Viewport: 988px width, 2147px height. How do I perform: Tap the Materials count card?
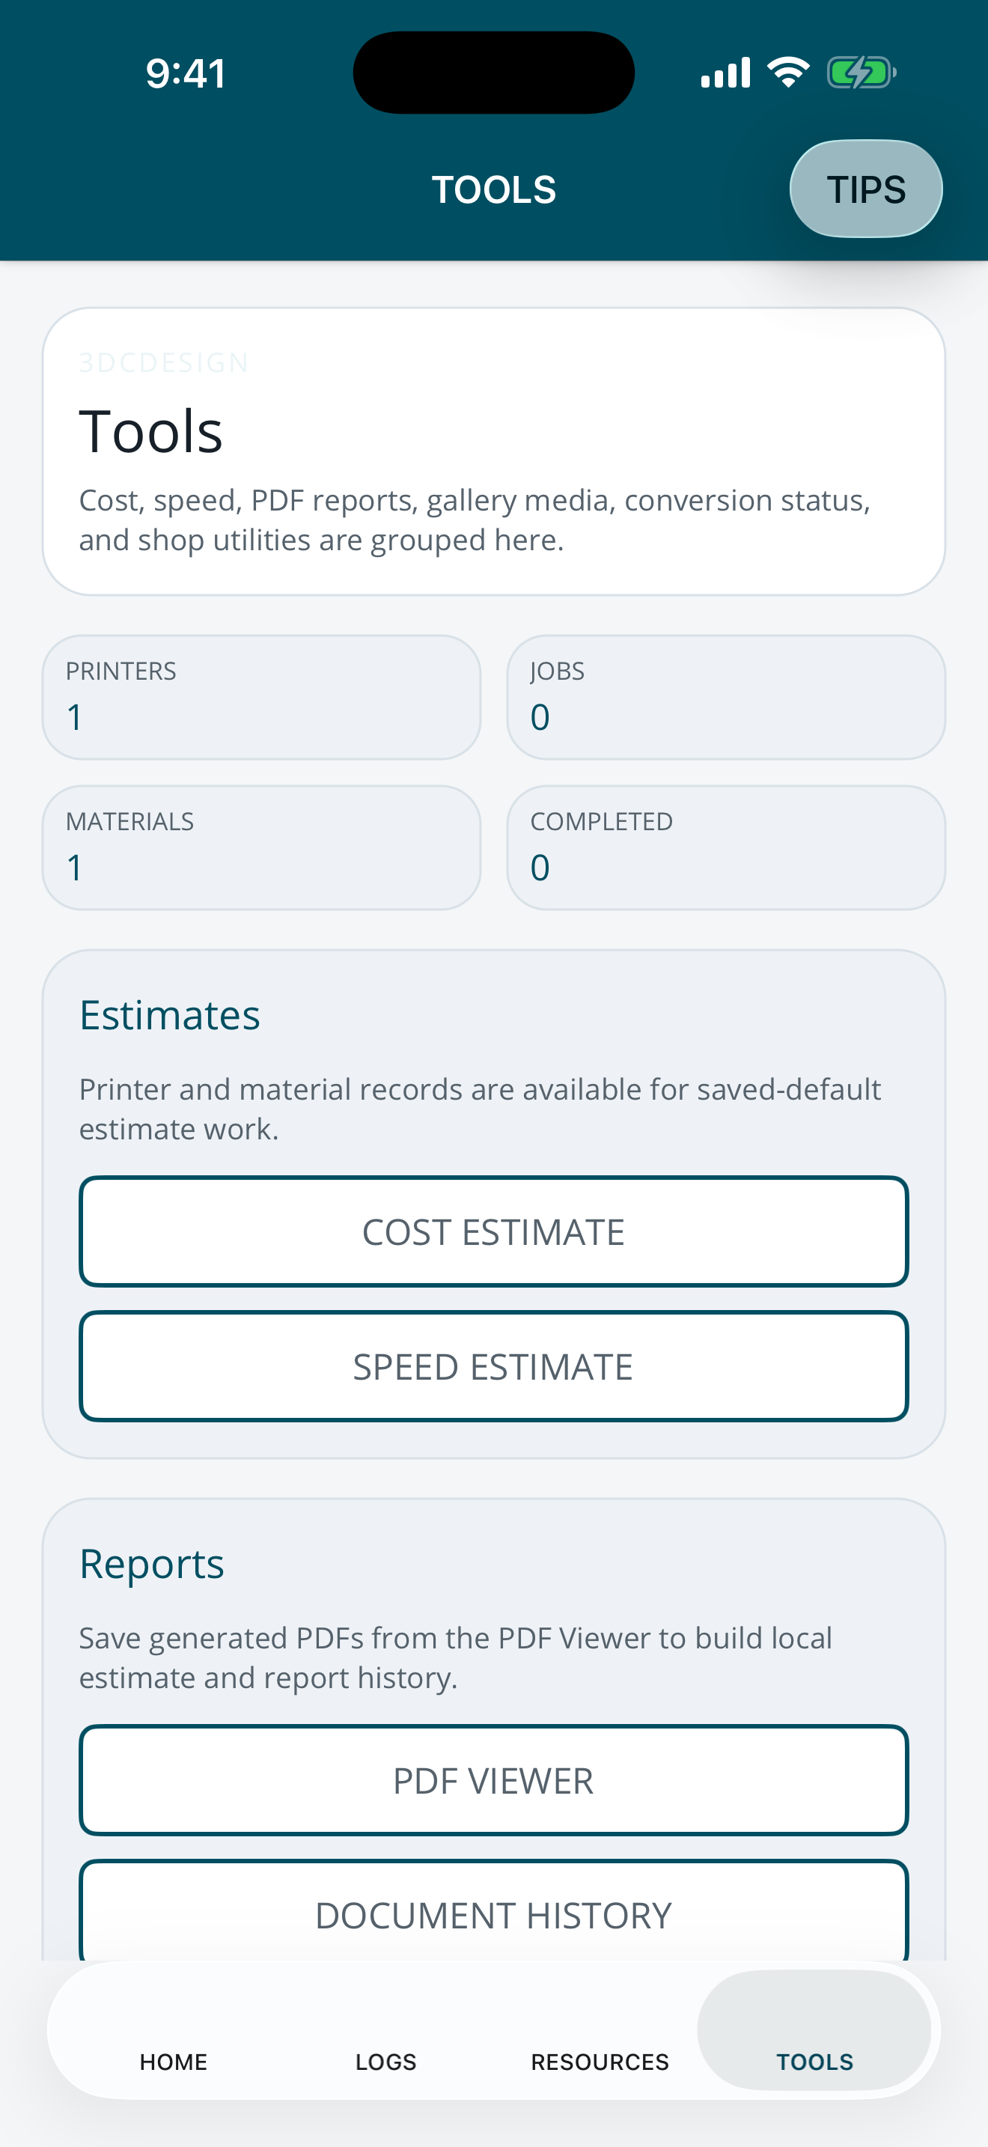pyautogui.click(x=261, y=847)
